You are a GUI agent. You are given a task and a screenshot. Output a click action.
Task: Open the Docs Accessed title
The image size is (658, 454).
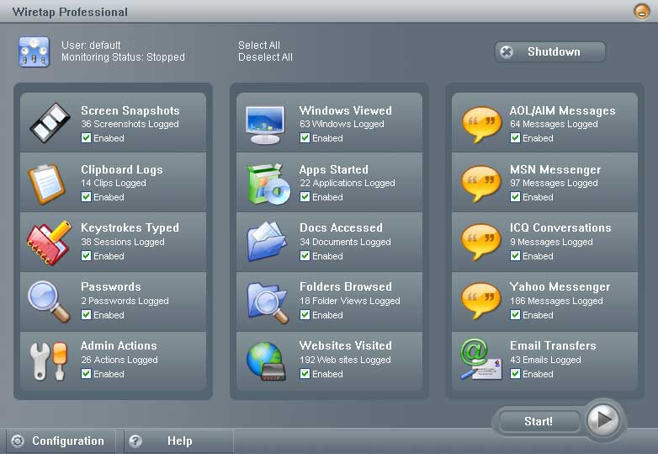point(341,227)
